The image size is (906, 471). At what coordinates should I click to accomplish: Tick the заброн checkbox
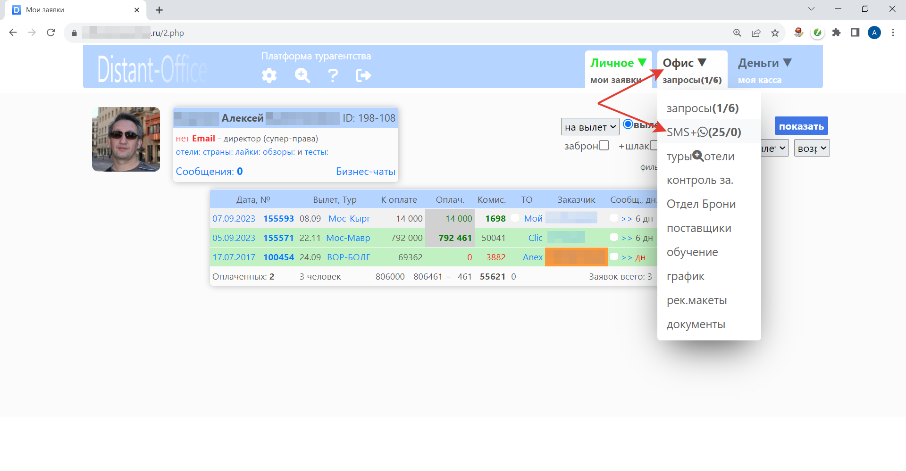click(604, 145)
